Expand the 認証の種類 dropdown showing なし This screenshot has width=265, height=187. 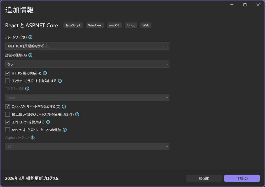click(x=87, y=64)
